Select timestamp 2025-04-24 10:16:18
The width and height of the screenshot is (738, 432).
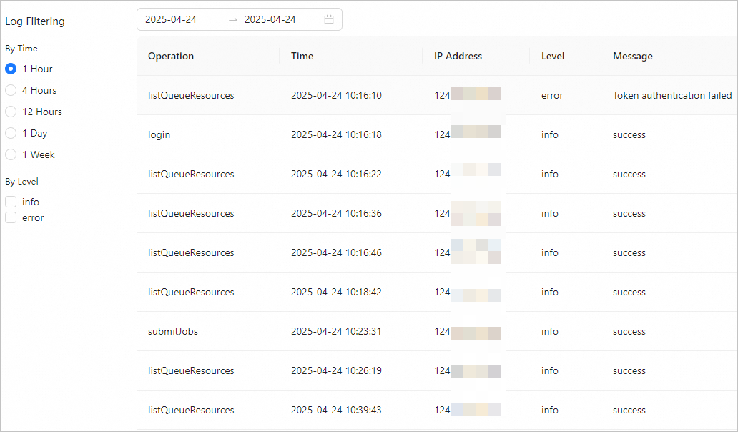click(x=337, y=134)
